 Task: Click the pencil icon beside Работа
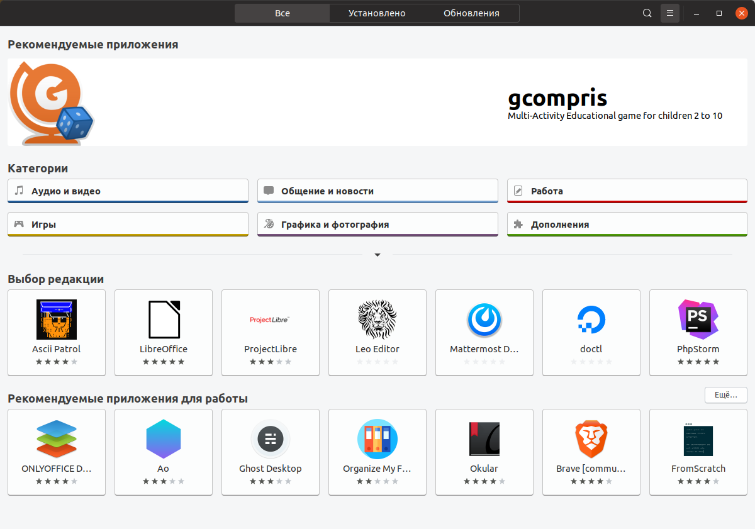tap(518, 191)
